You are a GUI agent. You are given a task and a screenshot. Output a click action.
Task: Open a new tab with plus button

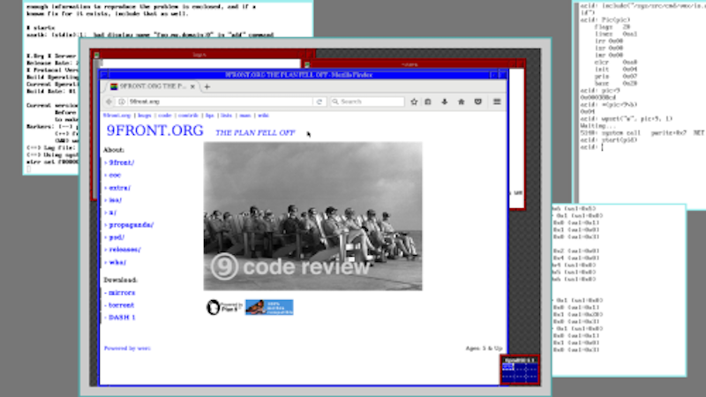(x=207, y=86)
